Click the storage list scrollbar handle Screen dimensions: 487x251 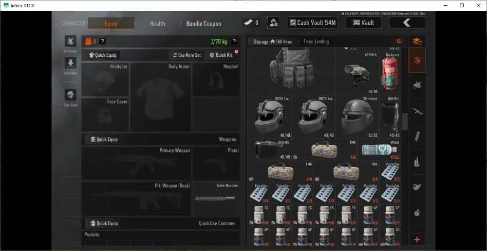pyautogui.click(x=405, y=122)
